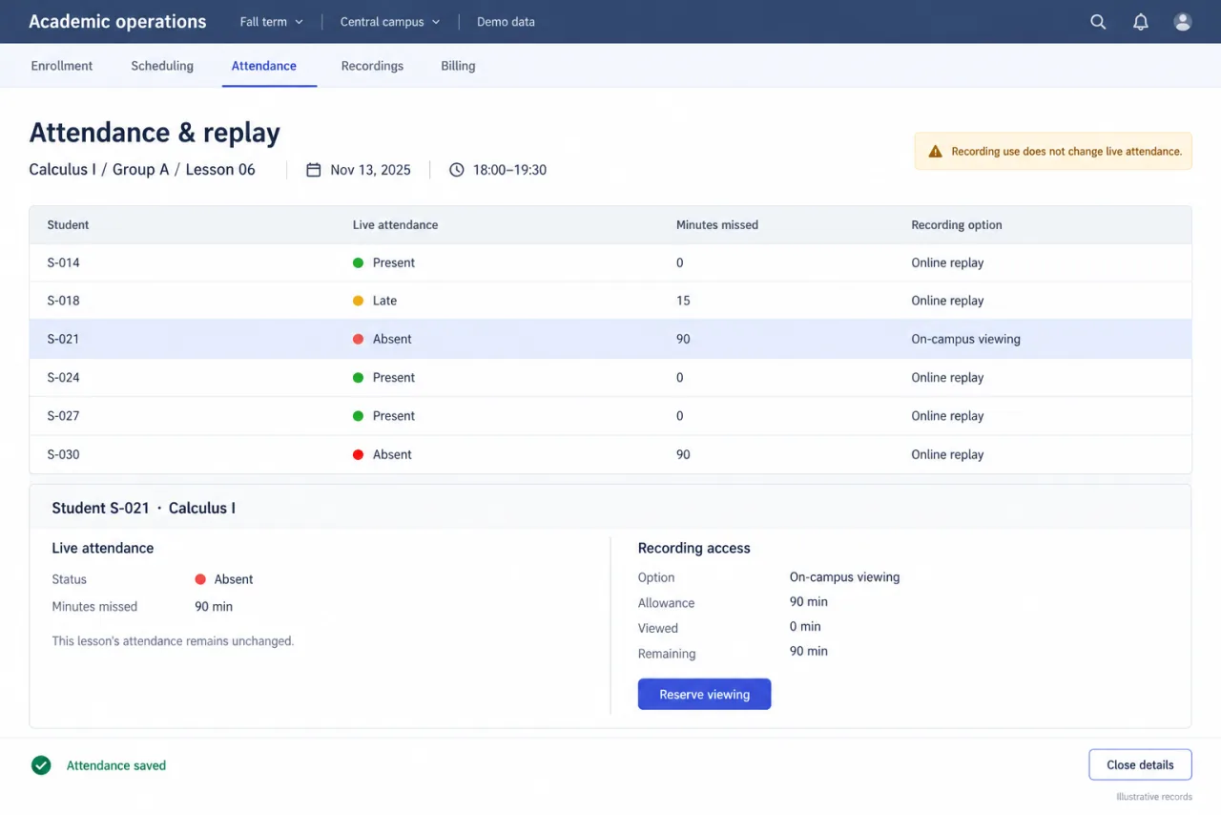Viewport: 1221px width, 815px height.
Task: Click the red status dot in Live attendance details
Action: pos(200,579)
